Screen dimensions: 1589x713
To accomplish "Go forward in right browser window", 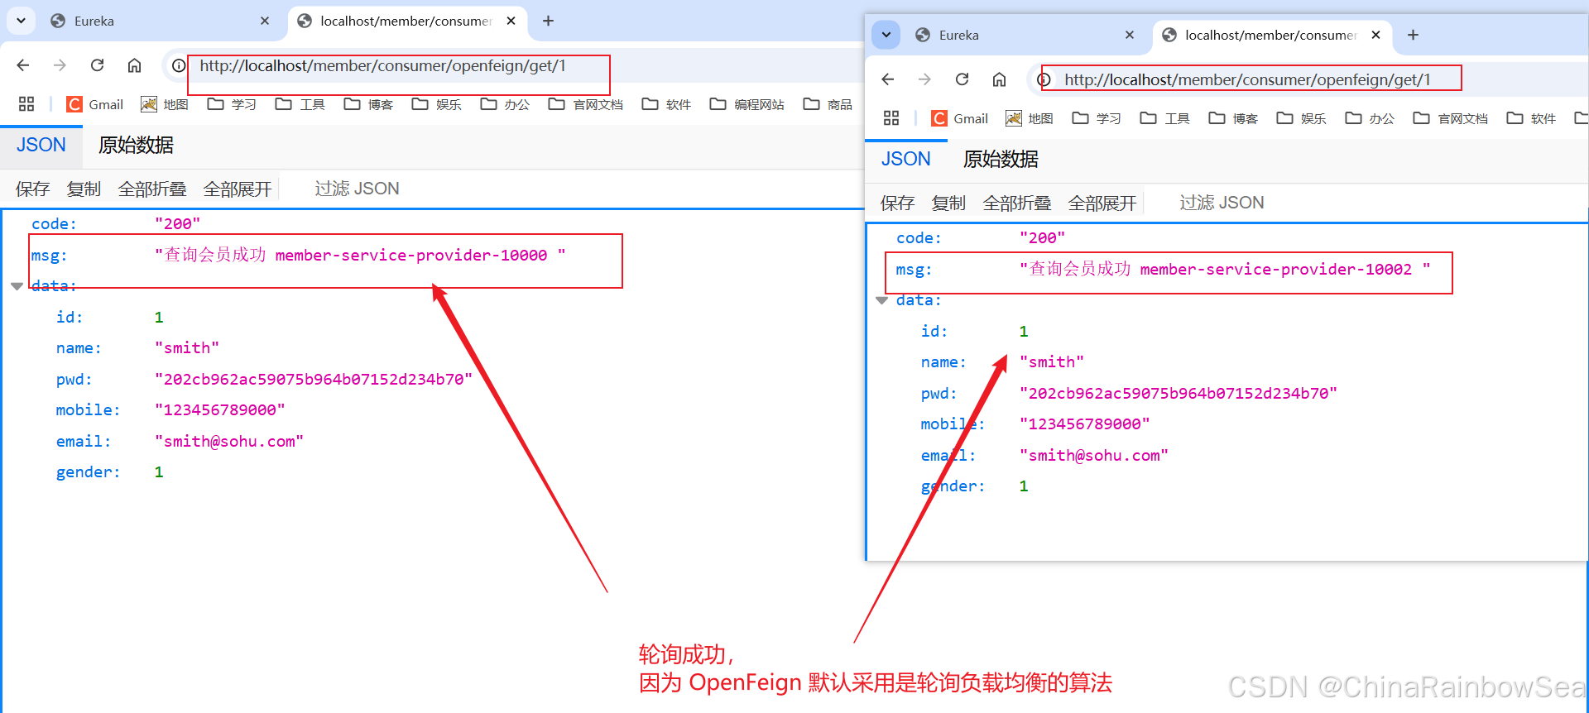I will [924, 79].
